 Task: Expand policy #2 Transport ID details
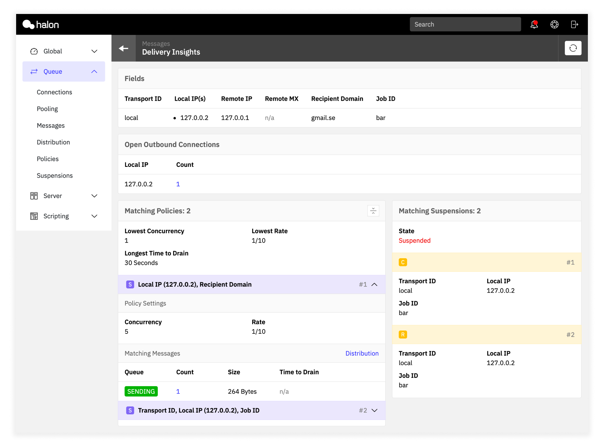pyautogui.click(x=375, y=410)
